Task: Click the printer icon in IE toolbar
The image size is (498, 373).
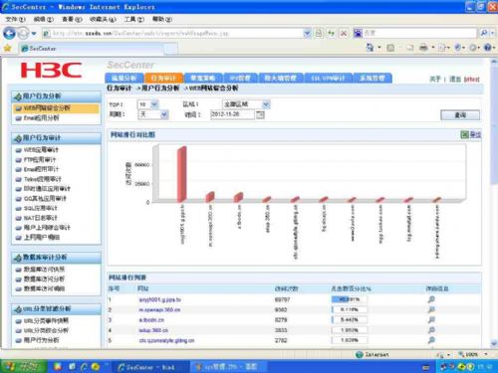Action: 423,48
